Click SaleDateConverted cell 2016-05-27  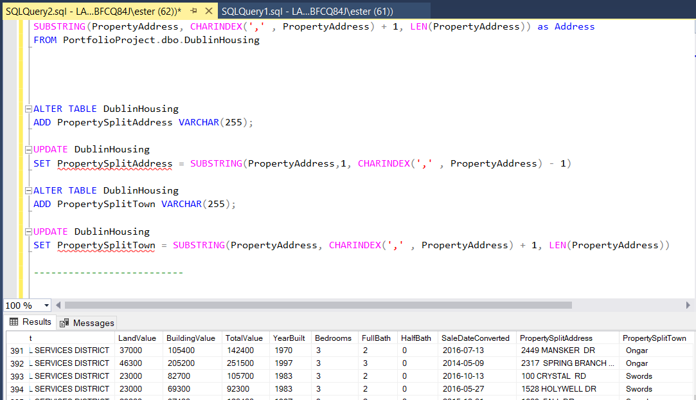(477, 389)
